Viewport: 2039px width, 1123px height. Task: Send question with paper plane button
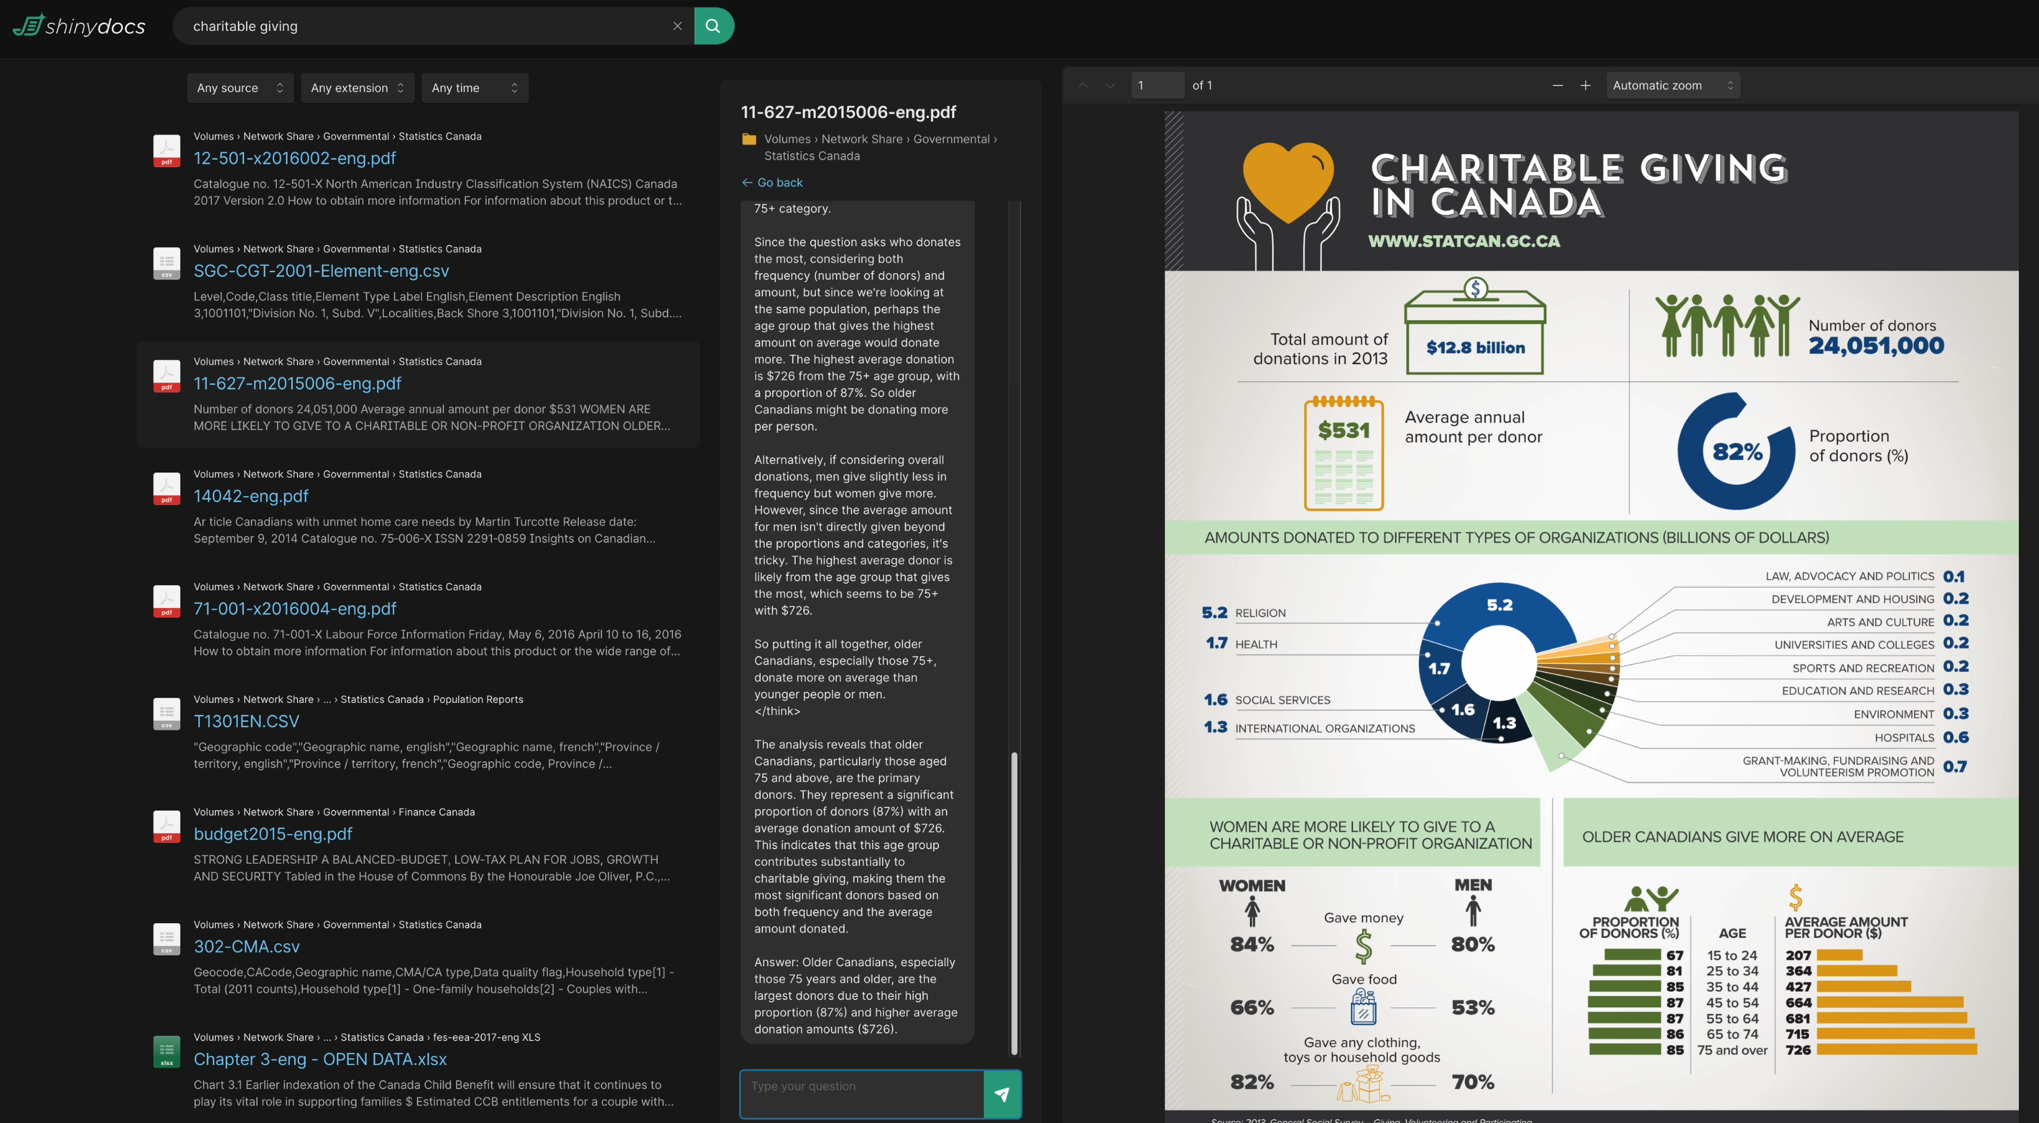(x=1001, y=1094)
